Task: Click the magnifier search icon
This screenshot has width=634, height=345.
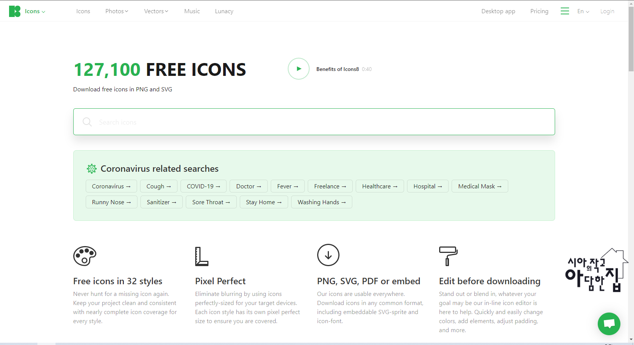Action: 87,122
